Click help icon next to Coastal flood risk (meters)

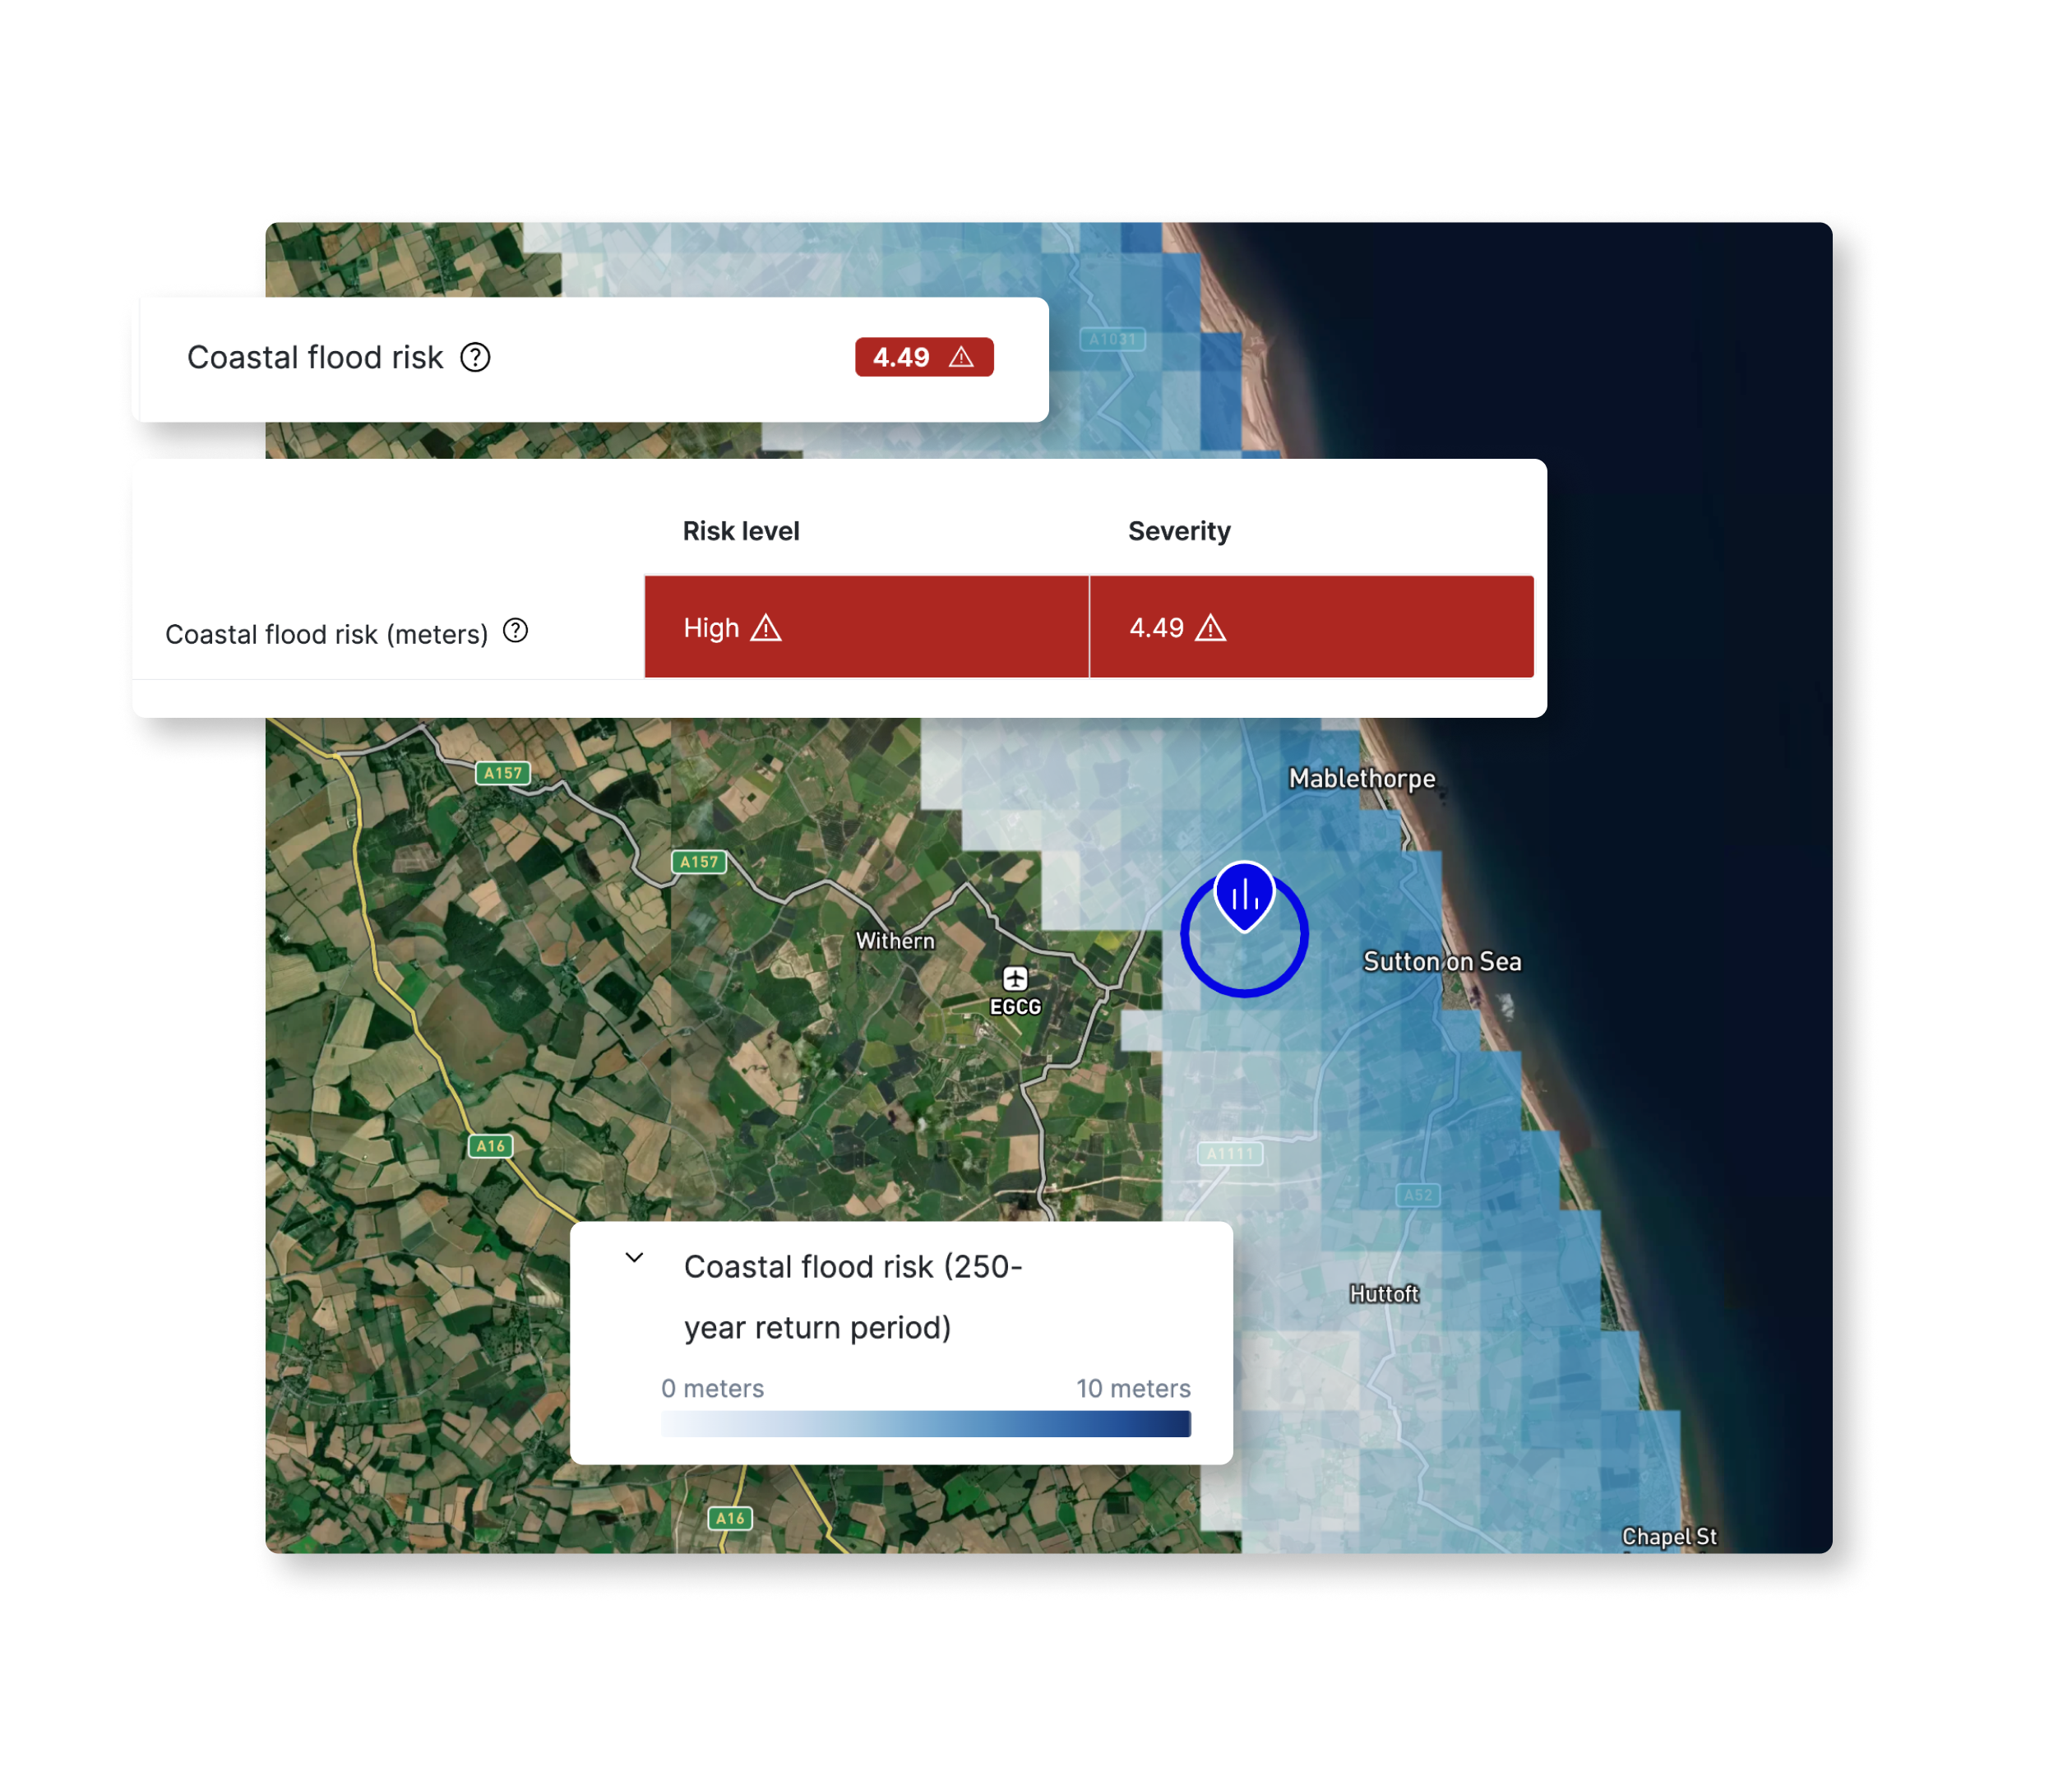point(515,631)
